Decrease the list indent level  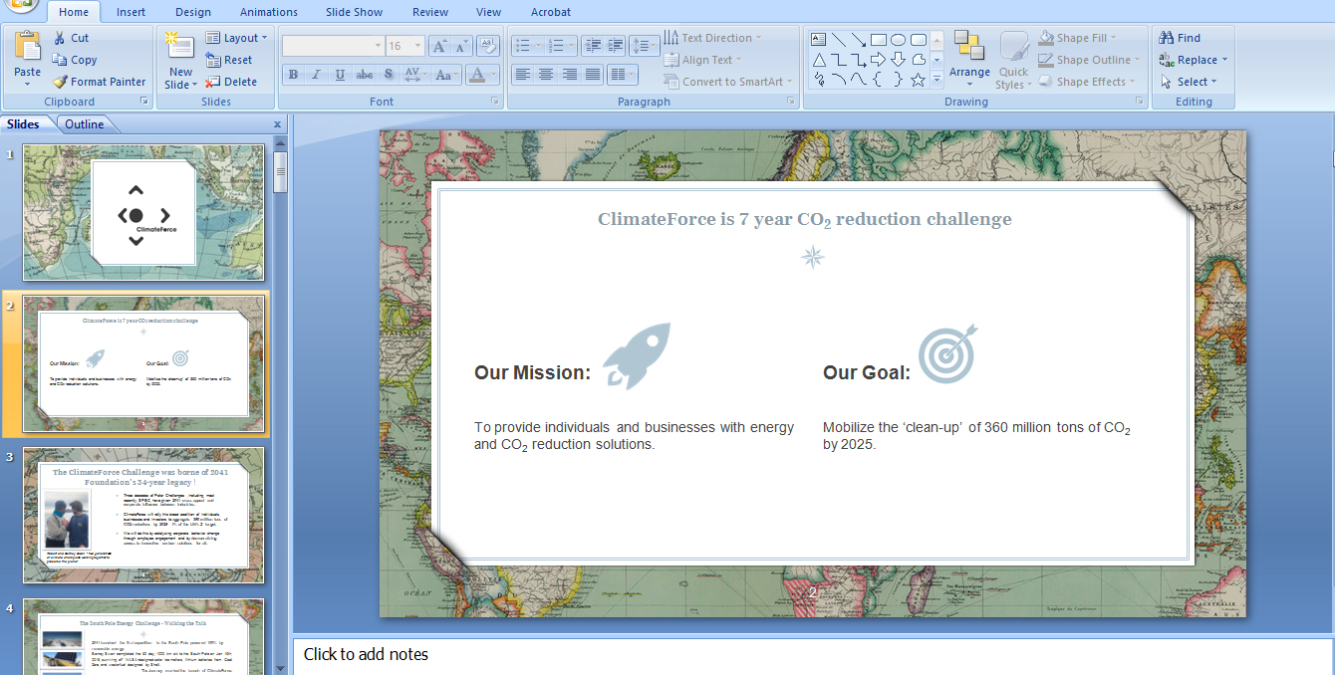[594, 46]
